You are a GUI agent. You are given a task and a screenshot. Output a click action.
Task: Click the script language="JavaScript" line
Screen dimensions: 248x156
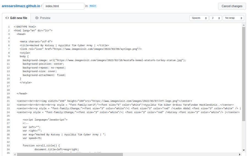pyautogui.click(x=45, y=120)
